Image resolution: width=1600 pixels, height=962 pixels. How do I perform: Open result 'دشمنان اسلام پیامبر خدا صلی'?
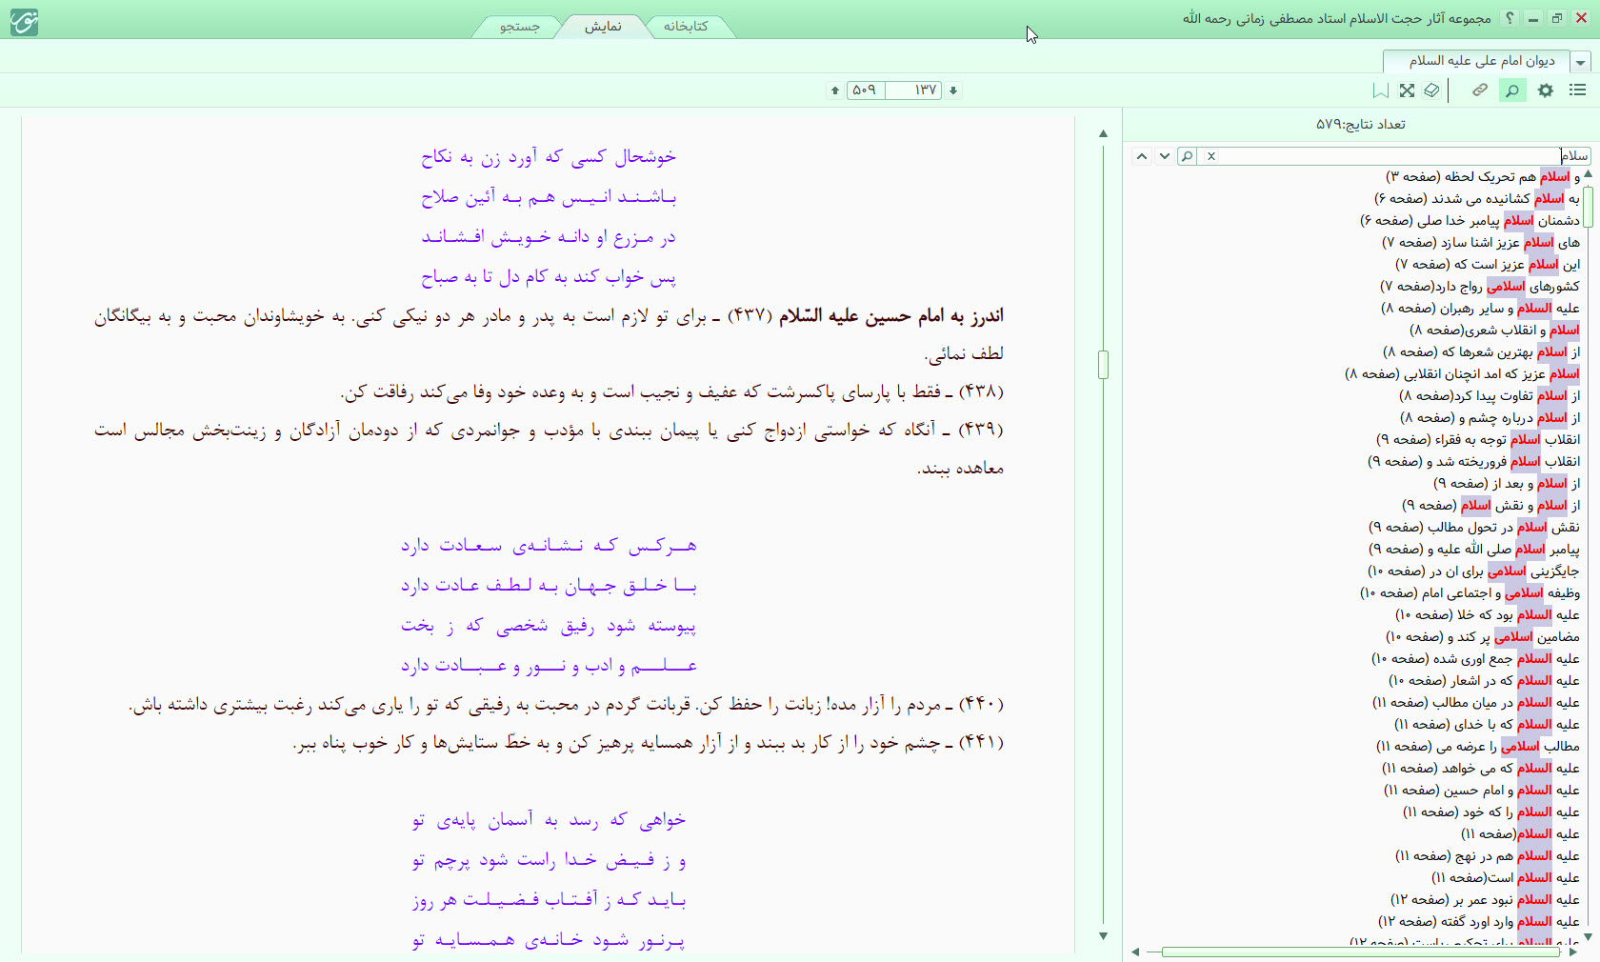coord(1470,220)
